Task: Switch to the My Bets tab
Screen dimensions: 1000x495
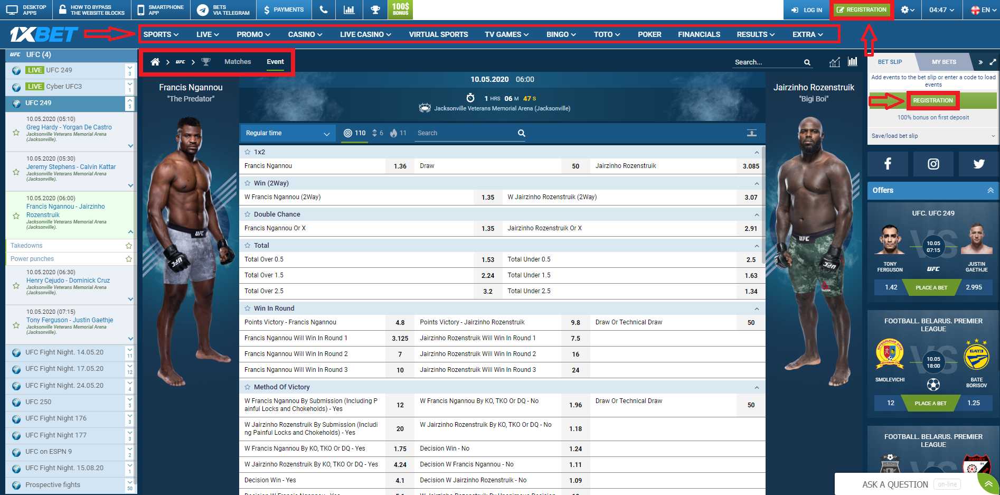Action: click(944, 62)
